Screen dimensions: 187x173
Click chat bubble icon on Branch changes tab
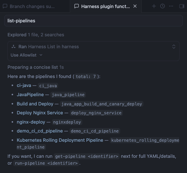click(x=5, y=6)
